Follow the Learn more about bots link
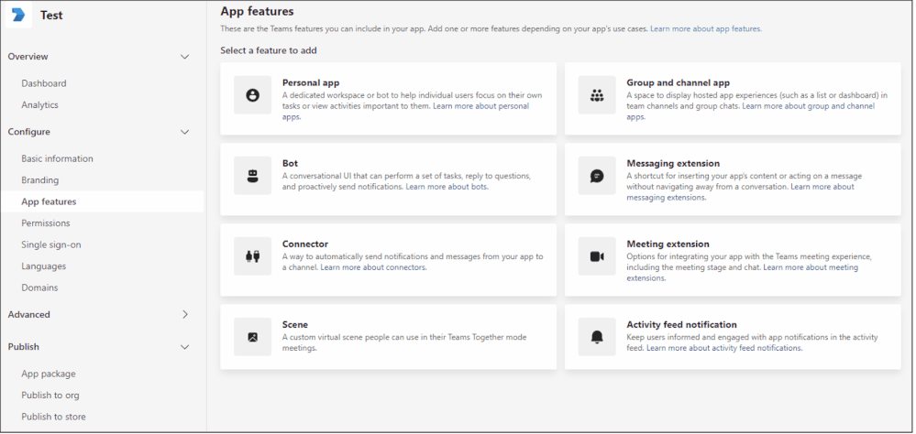The height and width of the screenshot is (434, 916). 447,187
